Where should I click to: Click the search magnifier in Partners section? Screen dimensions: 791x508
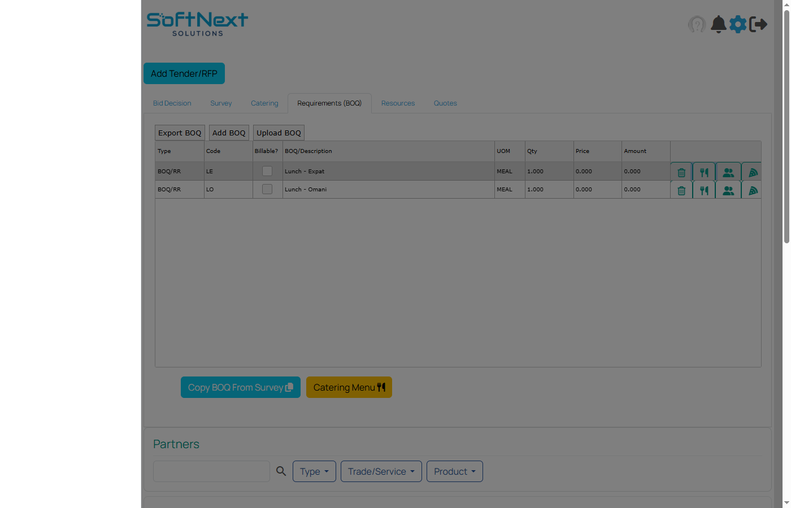(x=281, y=471)
